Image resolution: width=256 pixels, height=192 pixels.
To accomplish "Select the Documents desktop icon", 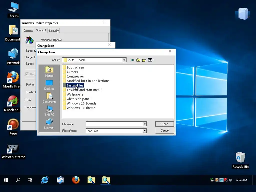I will (13, 33).
